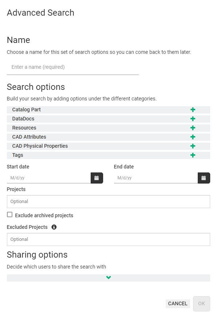Add a CAD Physical Properties option
Viewport: 216px width, 318px height.
pos(193,146)
